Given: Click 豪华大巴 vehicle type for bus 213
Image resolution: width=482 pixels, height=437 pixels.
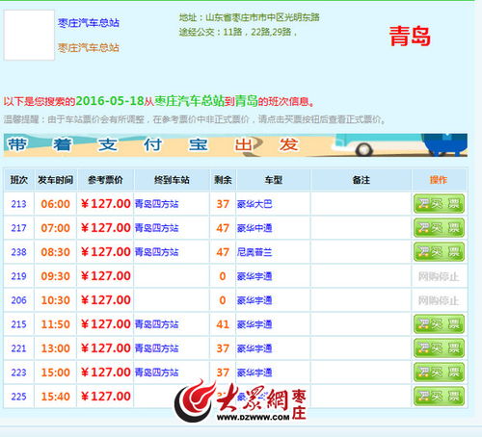Looking at the screenshot, I should point(254,204).
